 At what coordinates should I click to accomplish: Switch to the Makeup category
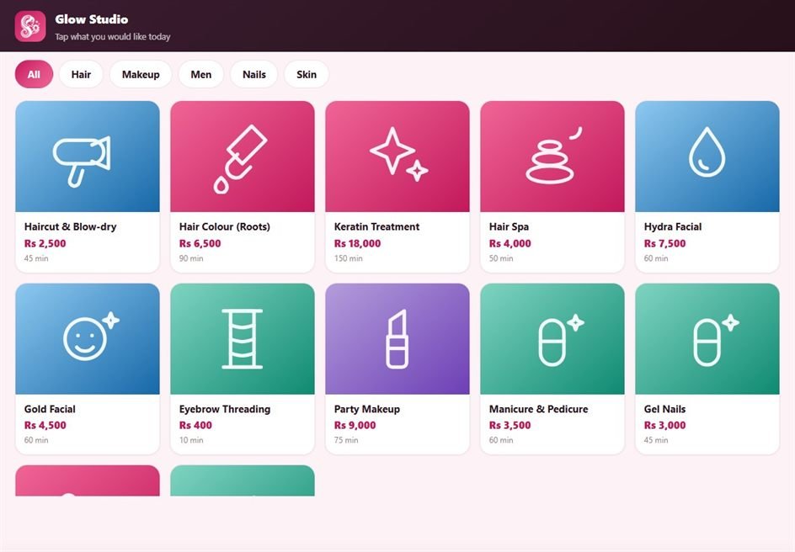(x=141, y=74)
